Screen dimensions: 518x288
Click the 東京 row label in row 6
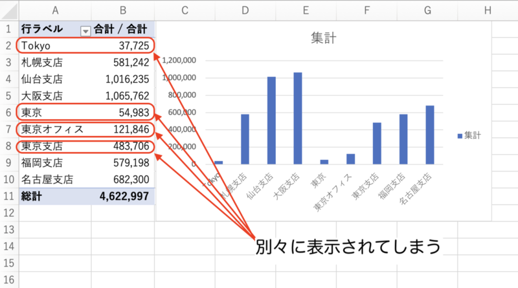pos(32,113)
